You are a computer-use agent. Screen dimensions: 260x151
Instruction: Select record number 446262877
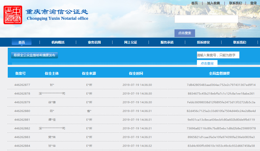point(22,85)
